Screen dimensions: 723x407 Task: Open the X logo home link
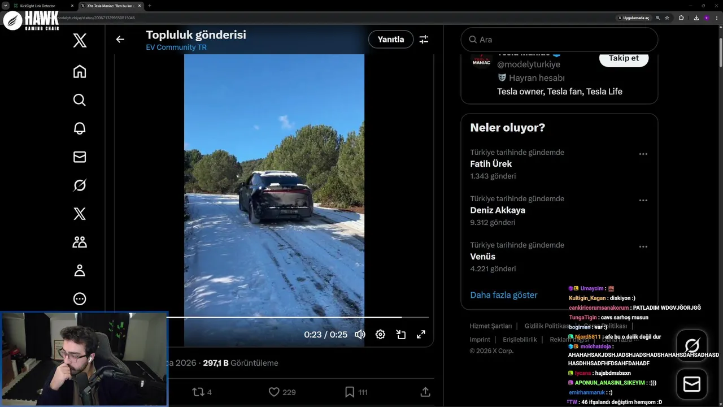[80, 41]
